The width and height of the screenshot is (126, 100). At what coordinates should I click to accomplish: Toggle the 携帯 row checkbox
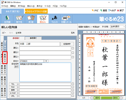click(73, 90)
